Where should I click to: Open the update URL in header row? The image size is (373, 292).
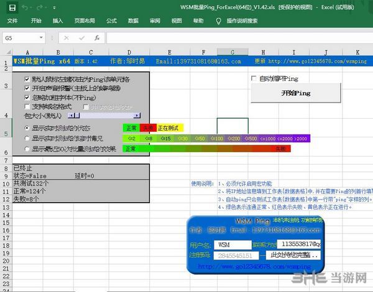pos(317,62)
